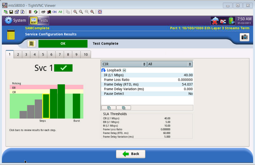Switch to service tab 5
255x165 pixels.
pos(43,55)
